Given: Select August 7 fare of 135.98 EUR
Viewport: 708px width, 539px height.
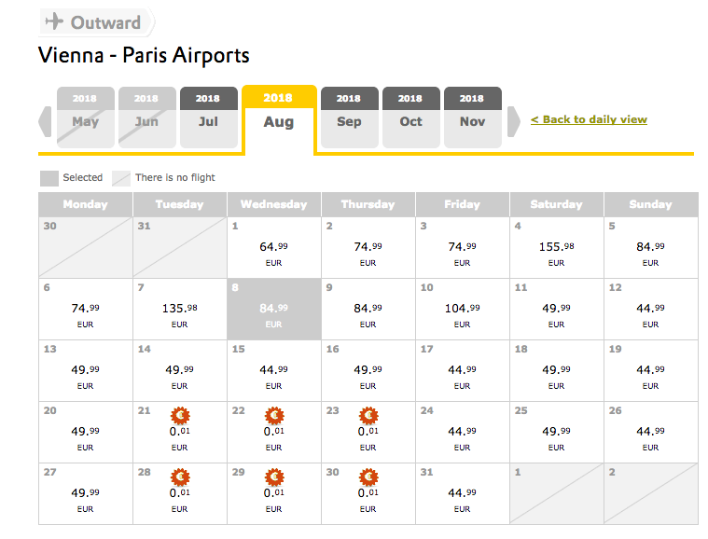Looking at the screenshot, I should pyautogui.click(x=180, y=309).
